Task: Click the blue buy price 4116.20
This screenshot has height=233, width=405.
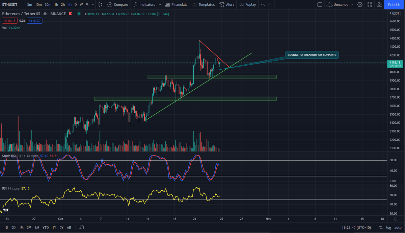Action: [34, 21]
